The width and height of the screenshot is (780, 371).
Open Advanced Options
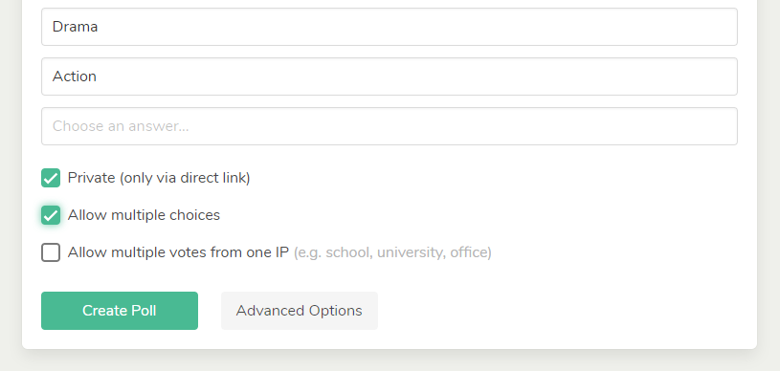(x=300, y=311)
